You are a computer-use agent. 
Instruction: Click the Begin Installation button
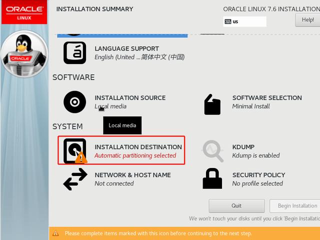point(294,205)
